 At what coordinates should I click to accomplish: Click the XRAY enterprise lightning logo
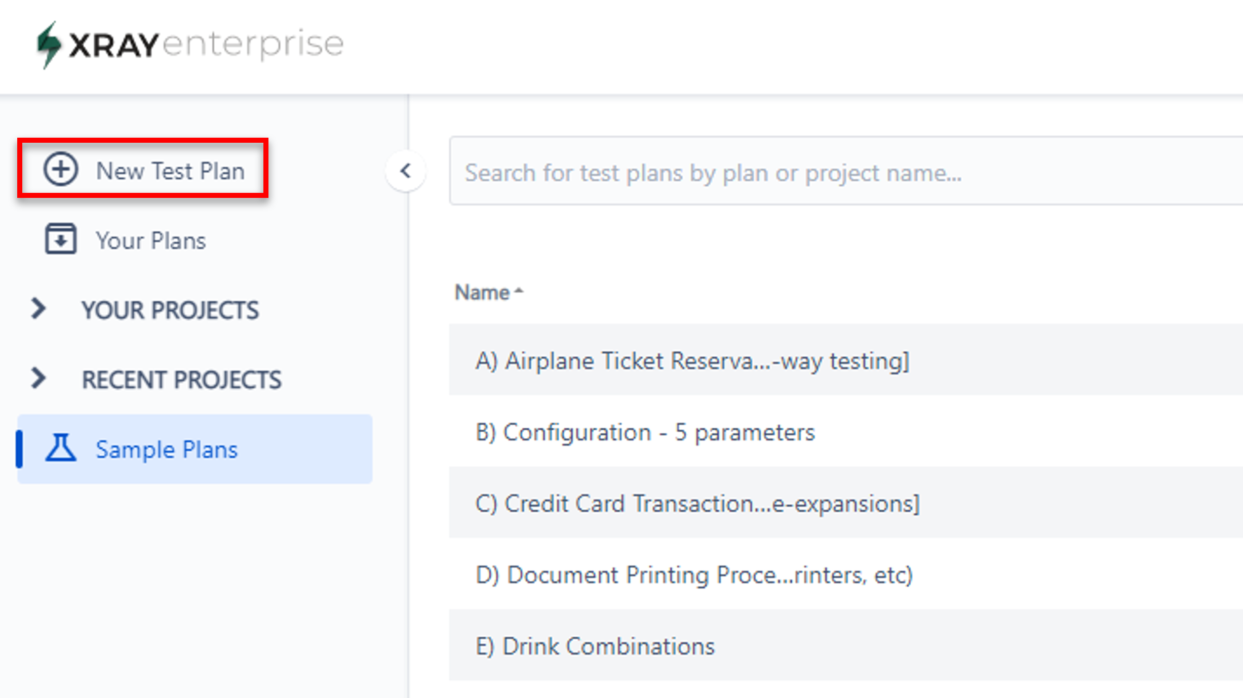pos(49,45)
